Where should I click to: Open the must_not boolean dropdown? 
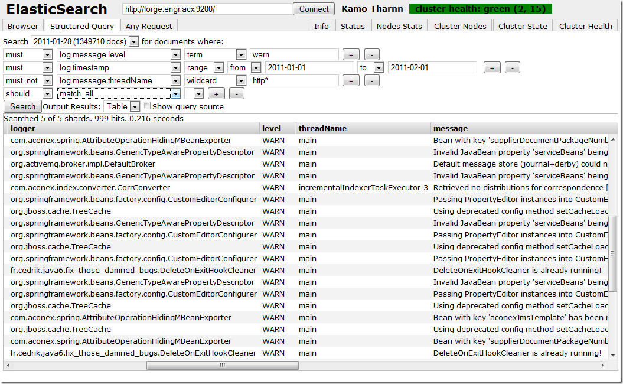coord(28,81)
